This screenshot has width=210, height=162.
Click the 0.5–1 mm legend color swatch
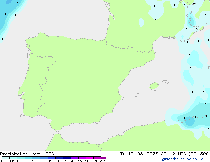pos(13,158)
